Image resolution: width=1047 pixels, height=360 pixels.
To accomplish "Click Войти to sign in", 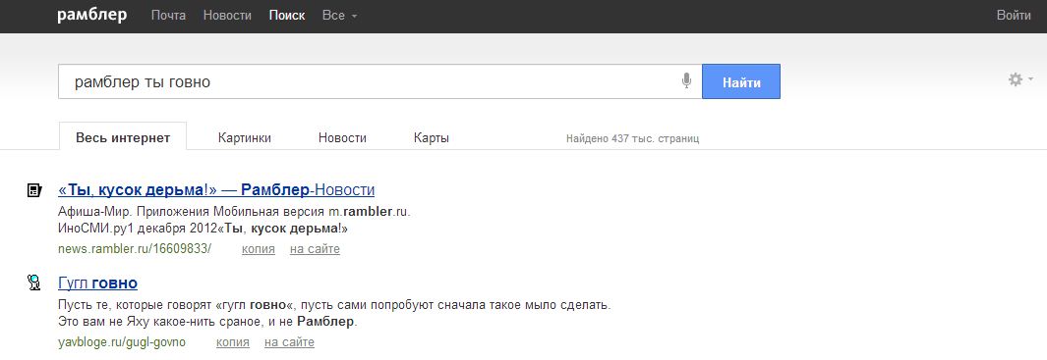I will [x=1014, y=16].
